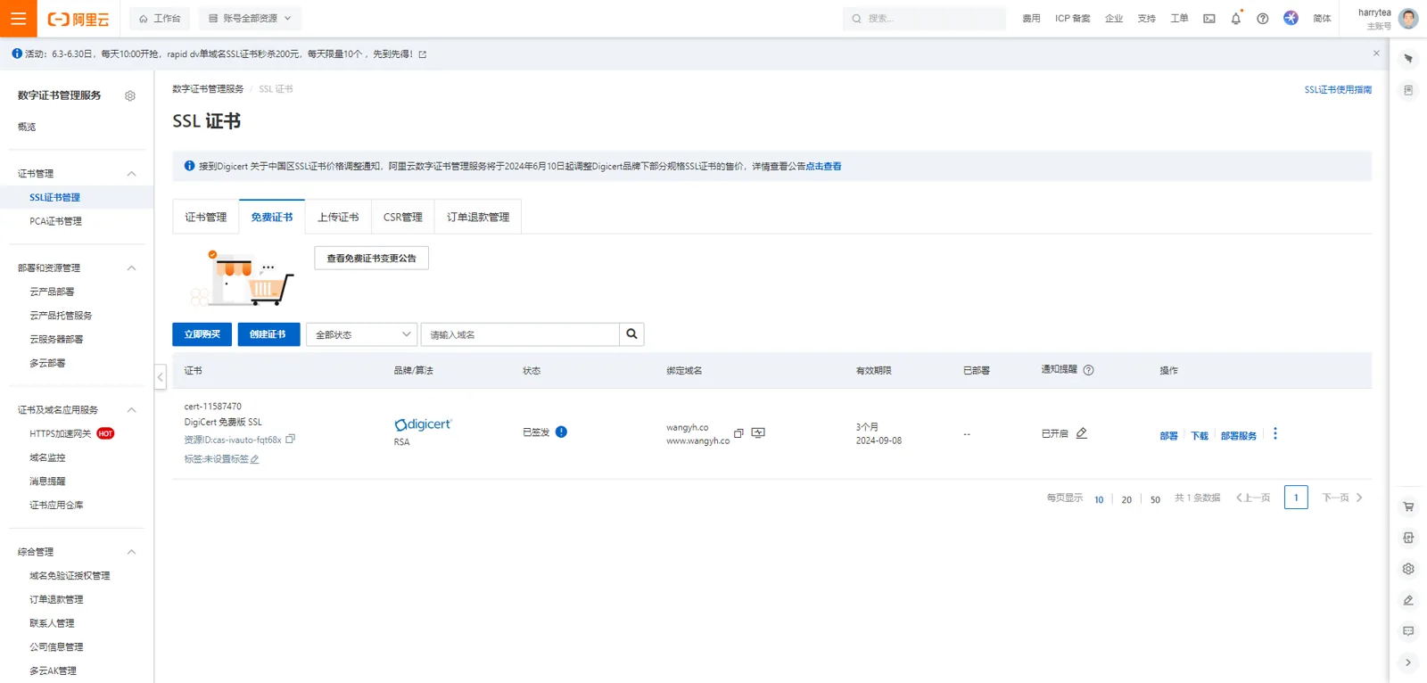Edit the certificate tag pencil icon
Image resolution: width=1427 pixels, height=683 pixels.
[x=255, y=460]
